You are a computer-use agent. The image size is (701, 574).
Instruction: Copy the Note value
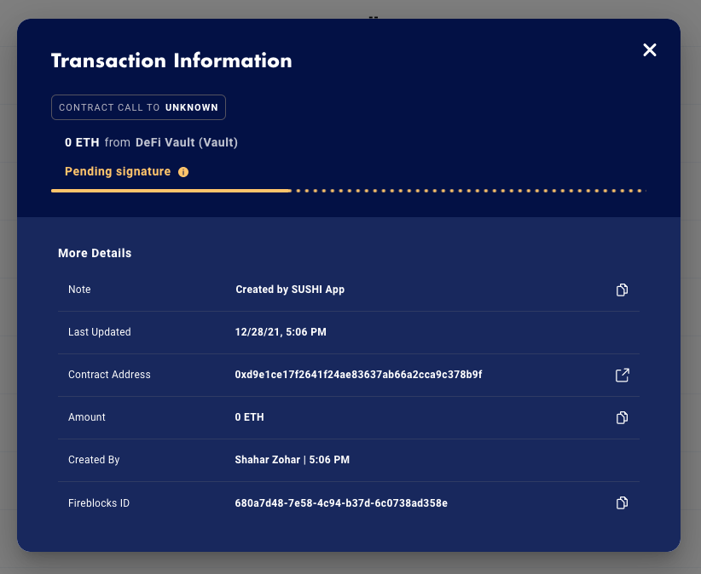[622, 290]
